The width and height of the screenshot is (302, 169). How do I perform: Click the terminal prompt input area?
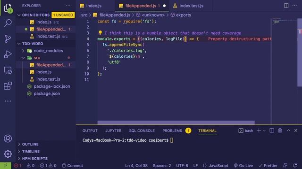pos(172,140)
